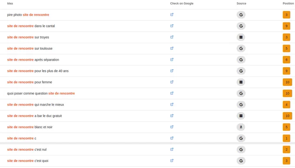Click position badge 2 in 'c'est nul' row
This screenshot has width=295, height=168.
286,150
